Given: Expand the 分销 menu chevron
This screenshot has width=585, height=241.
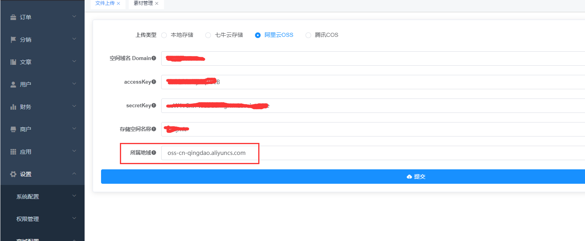Looking at the screenshot, I should pos(74,39).
